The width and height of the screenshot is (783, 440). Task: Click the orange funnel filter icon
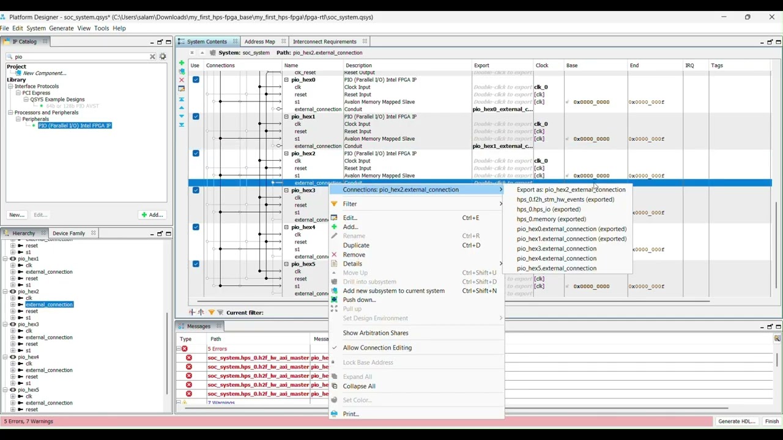tap(211, 312)
